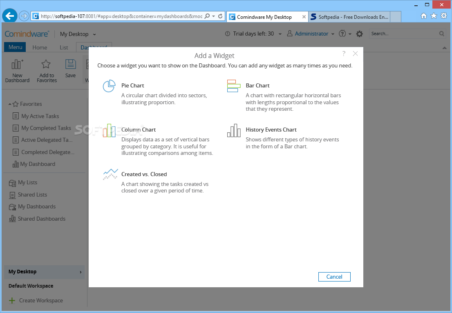Choose the Bar Chart title
Screen dimensions: 452x313
click(257, 85)
